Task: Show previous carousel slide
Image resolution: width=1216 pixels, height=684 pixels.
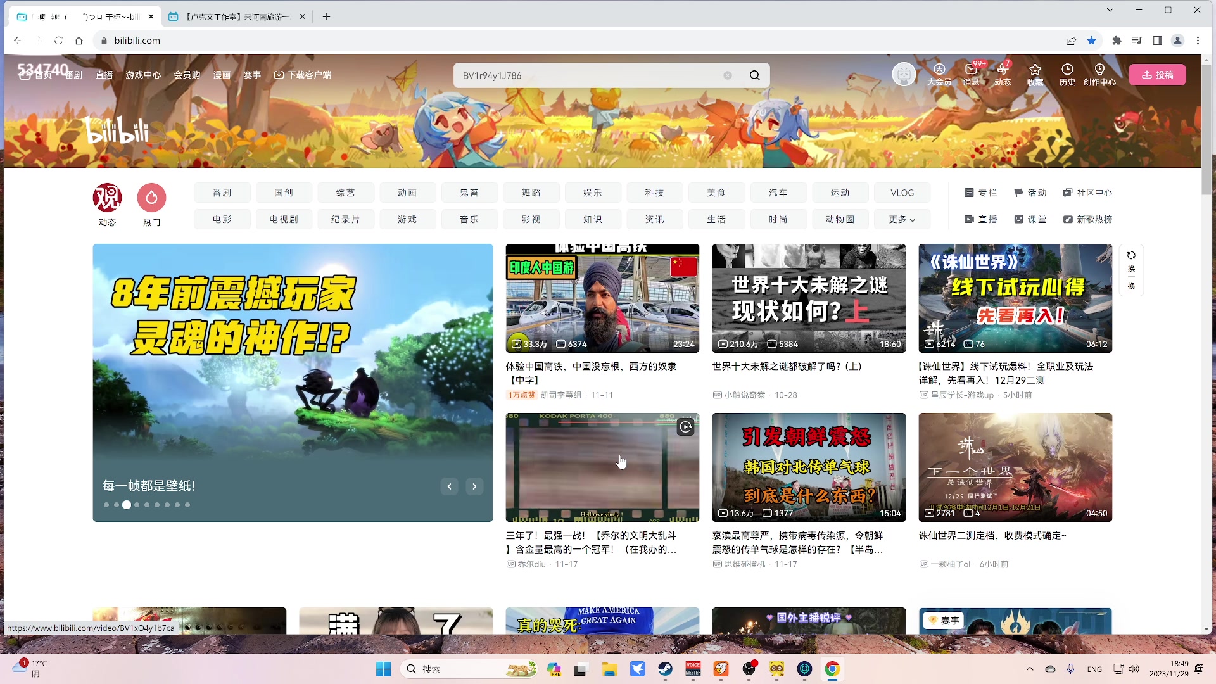Action: (449, 486)
